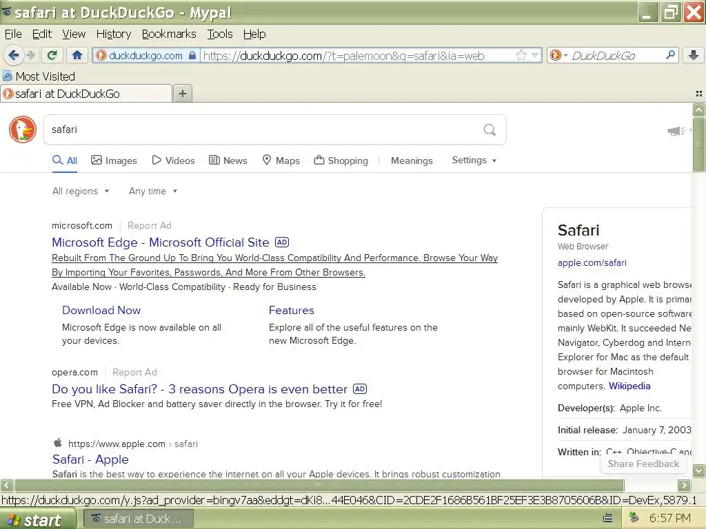Open the Help menu

pos(254,34)
